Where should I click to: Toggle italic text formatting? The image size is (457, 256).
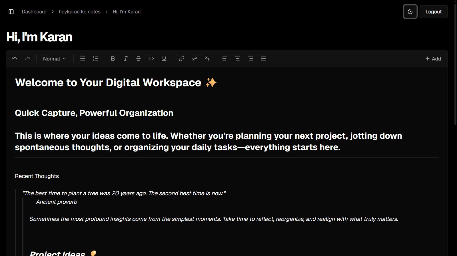pos(126,59)
